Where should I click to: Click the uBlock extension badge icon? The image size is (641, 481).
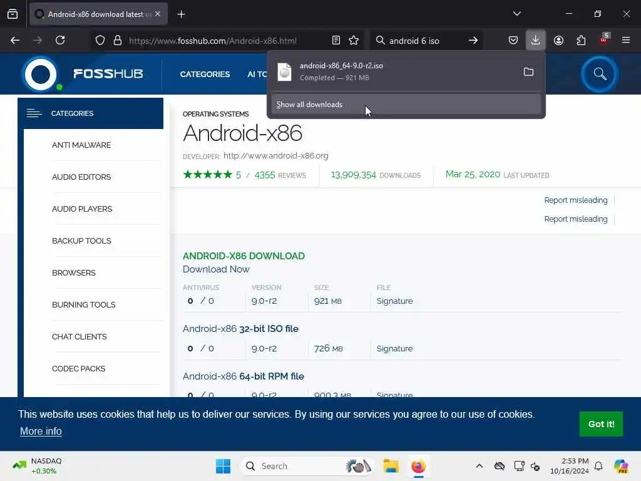(604, 39)
